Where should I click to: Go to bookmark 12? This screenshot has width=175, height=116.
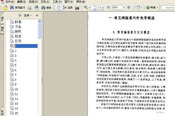(x=16, y=99)
